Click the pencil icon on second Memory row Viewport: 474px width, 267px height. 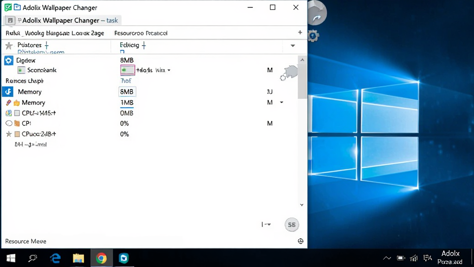pyautogui.click(x=8, y=102)
